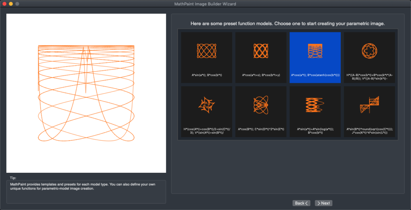The width and height of the screenshot is (411, 210).
Task: Select the A*sin(a*t)+A*sin(log(a*t)) preset
Action: [x=315, y=112]
